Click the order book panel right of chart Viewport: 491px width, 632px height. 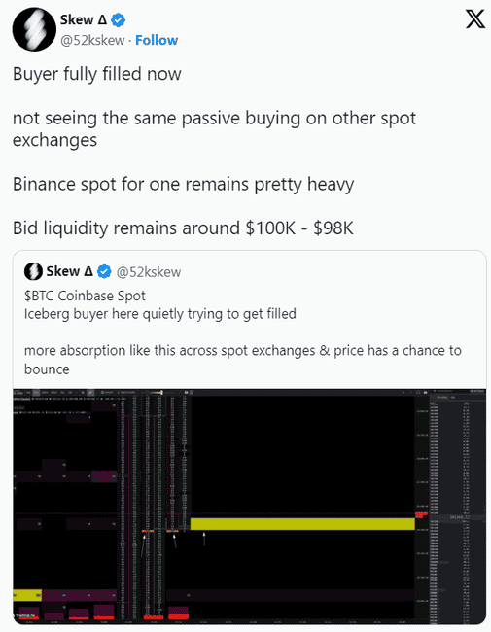click(x=457, y=506)
